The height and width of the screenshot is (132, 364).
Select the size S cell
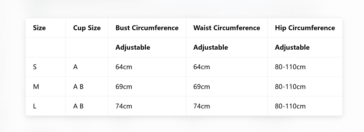click(x=35, y=67)
